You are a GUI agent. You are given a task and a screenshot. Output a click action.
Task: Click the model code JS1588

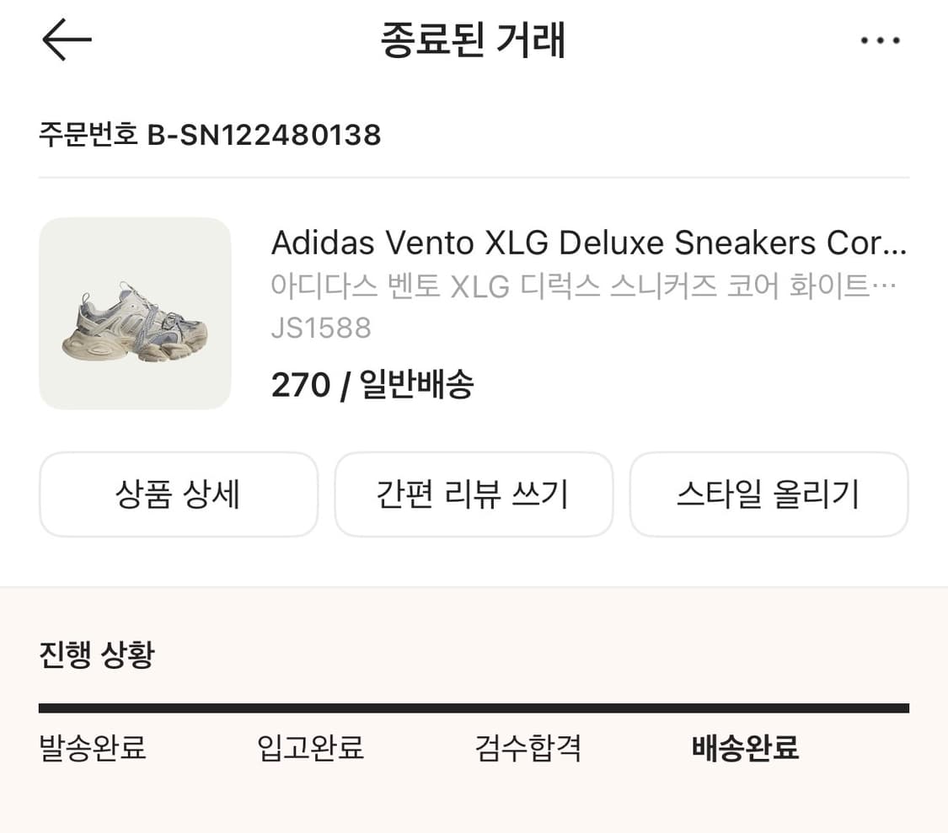point(321,328)
